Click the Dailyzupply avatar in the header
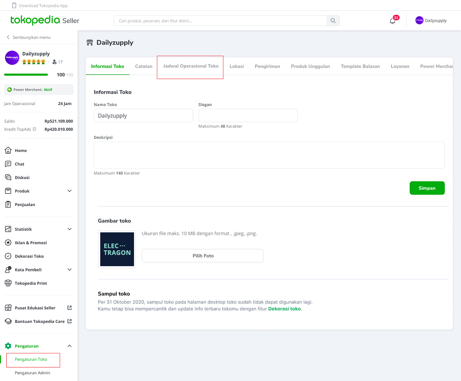461x381 pixels. [x=419, y=20]
